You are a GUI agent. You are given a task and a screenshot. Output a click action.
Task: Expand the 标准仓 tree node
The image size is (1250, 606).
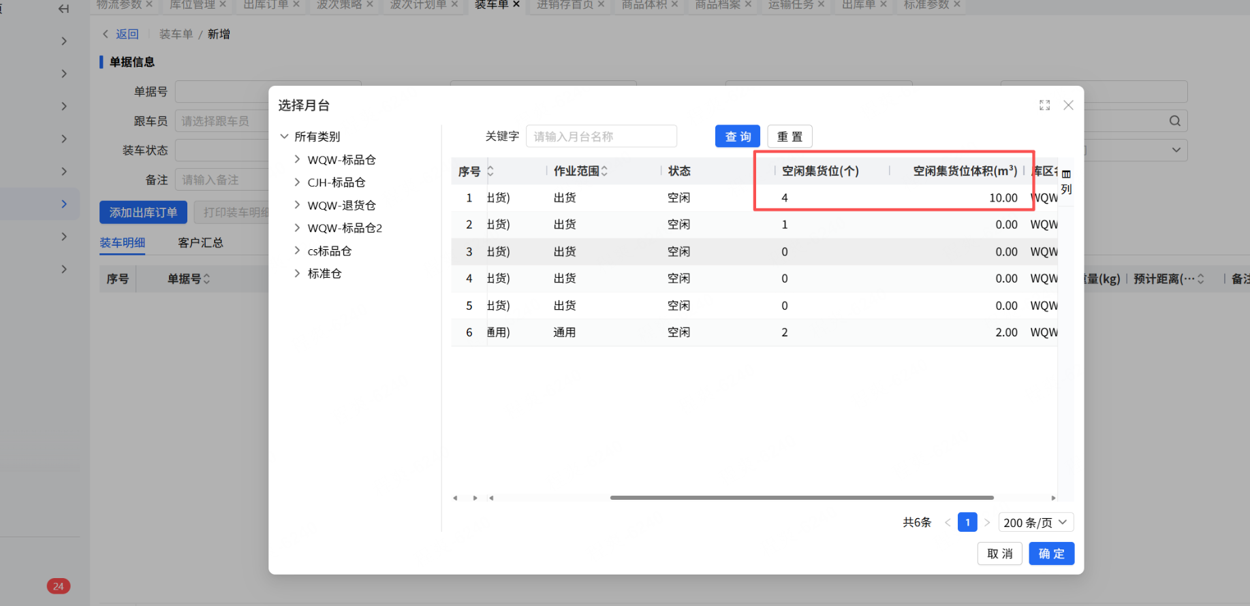[297, 273]
